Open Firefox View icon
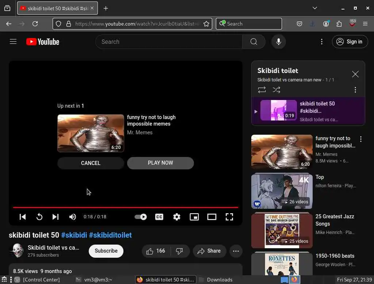Image resolution: width=374 pixels, height=284 pixels. coord(7,8)
